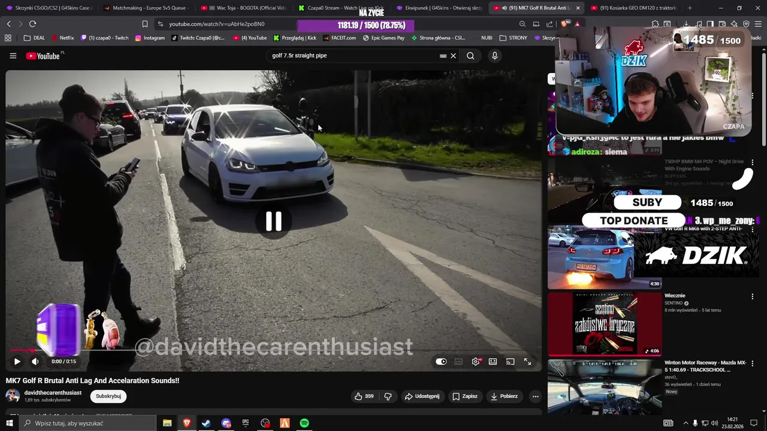This screenshot has height=431, width=767.
Task: Open the on-screen keyboard icon in search box
Action: tap(443, 56)
